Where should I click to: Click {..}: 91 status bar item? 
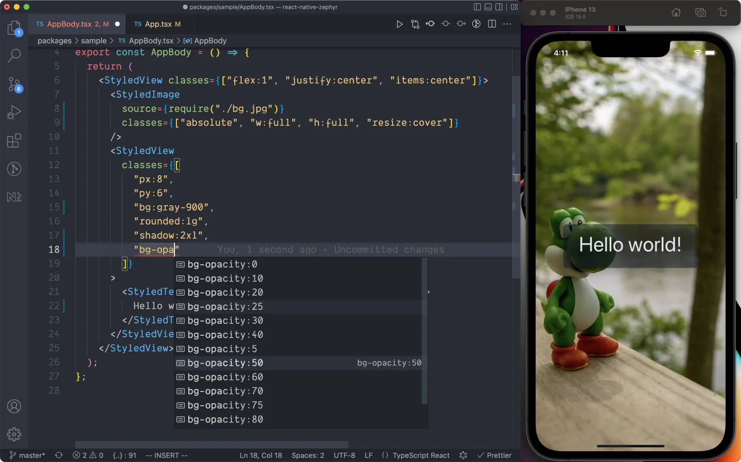pyautogui.click(x=124, y=455)
